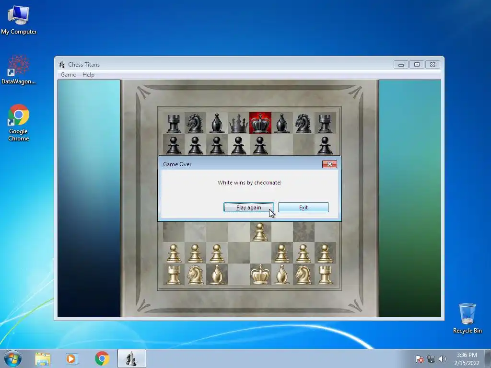This screenshot has height=368, width=491.
Task: Open the volume control tray icon
Action: pyautogui.click(x=442, y=359)
